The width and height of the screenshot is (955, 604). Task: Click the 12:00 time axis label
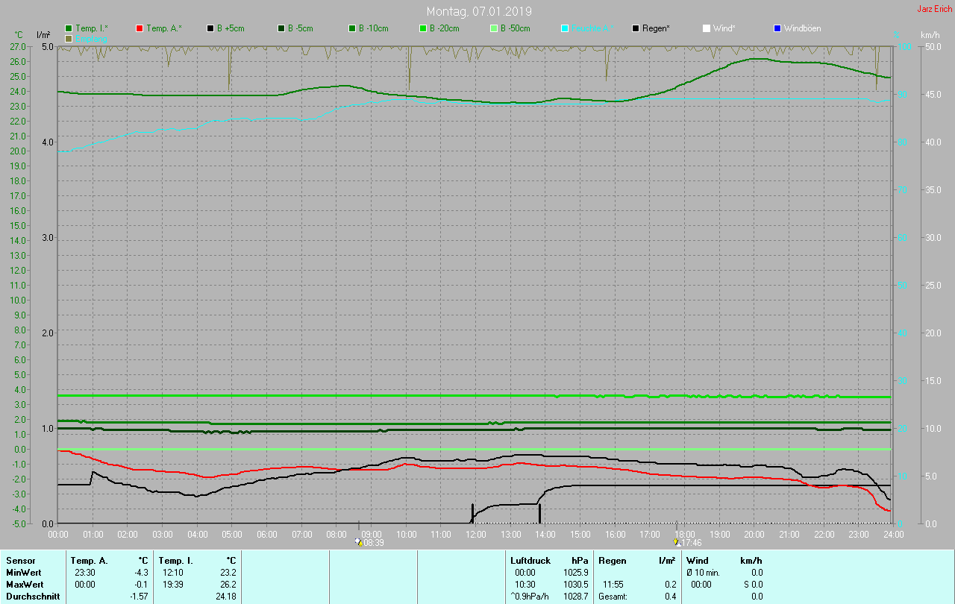[476, 535]
